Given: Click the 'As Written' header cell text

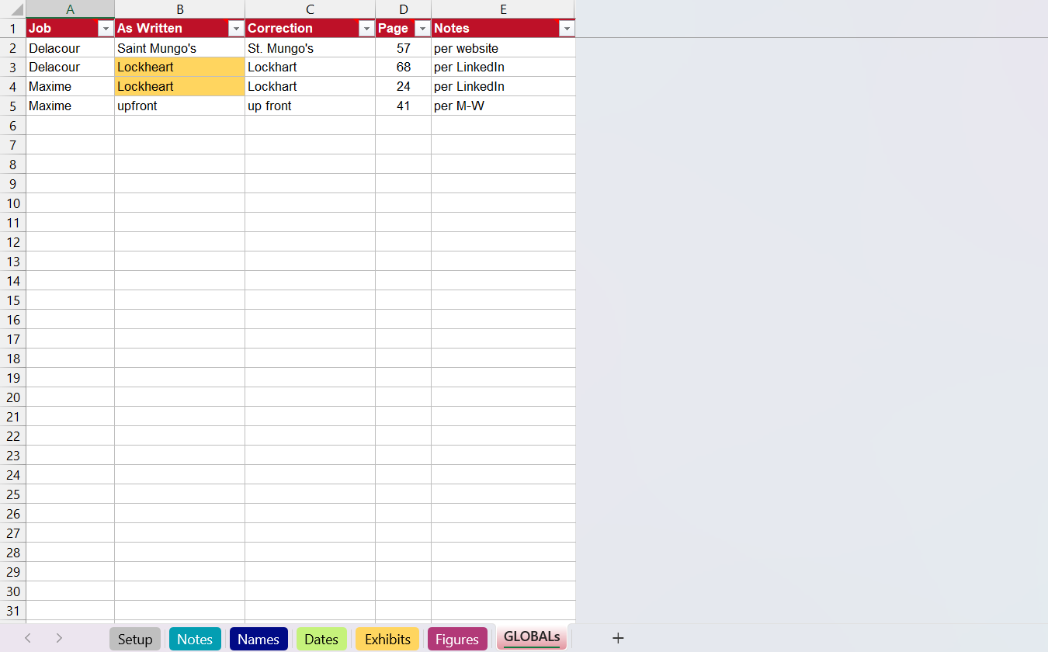Looking at the screenshot, I should [x=150, y=29].
